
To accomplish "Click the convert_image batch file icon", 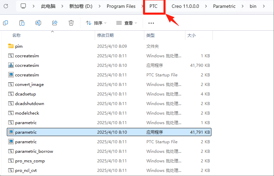I will 11,84.
